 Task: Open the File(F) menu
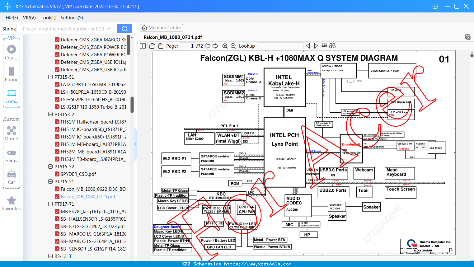point(12,18)
